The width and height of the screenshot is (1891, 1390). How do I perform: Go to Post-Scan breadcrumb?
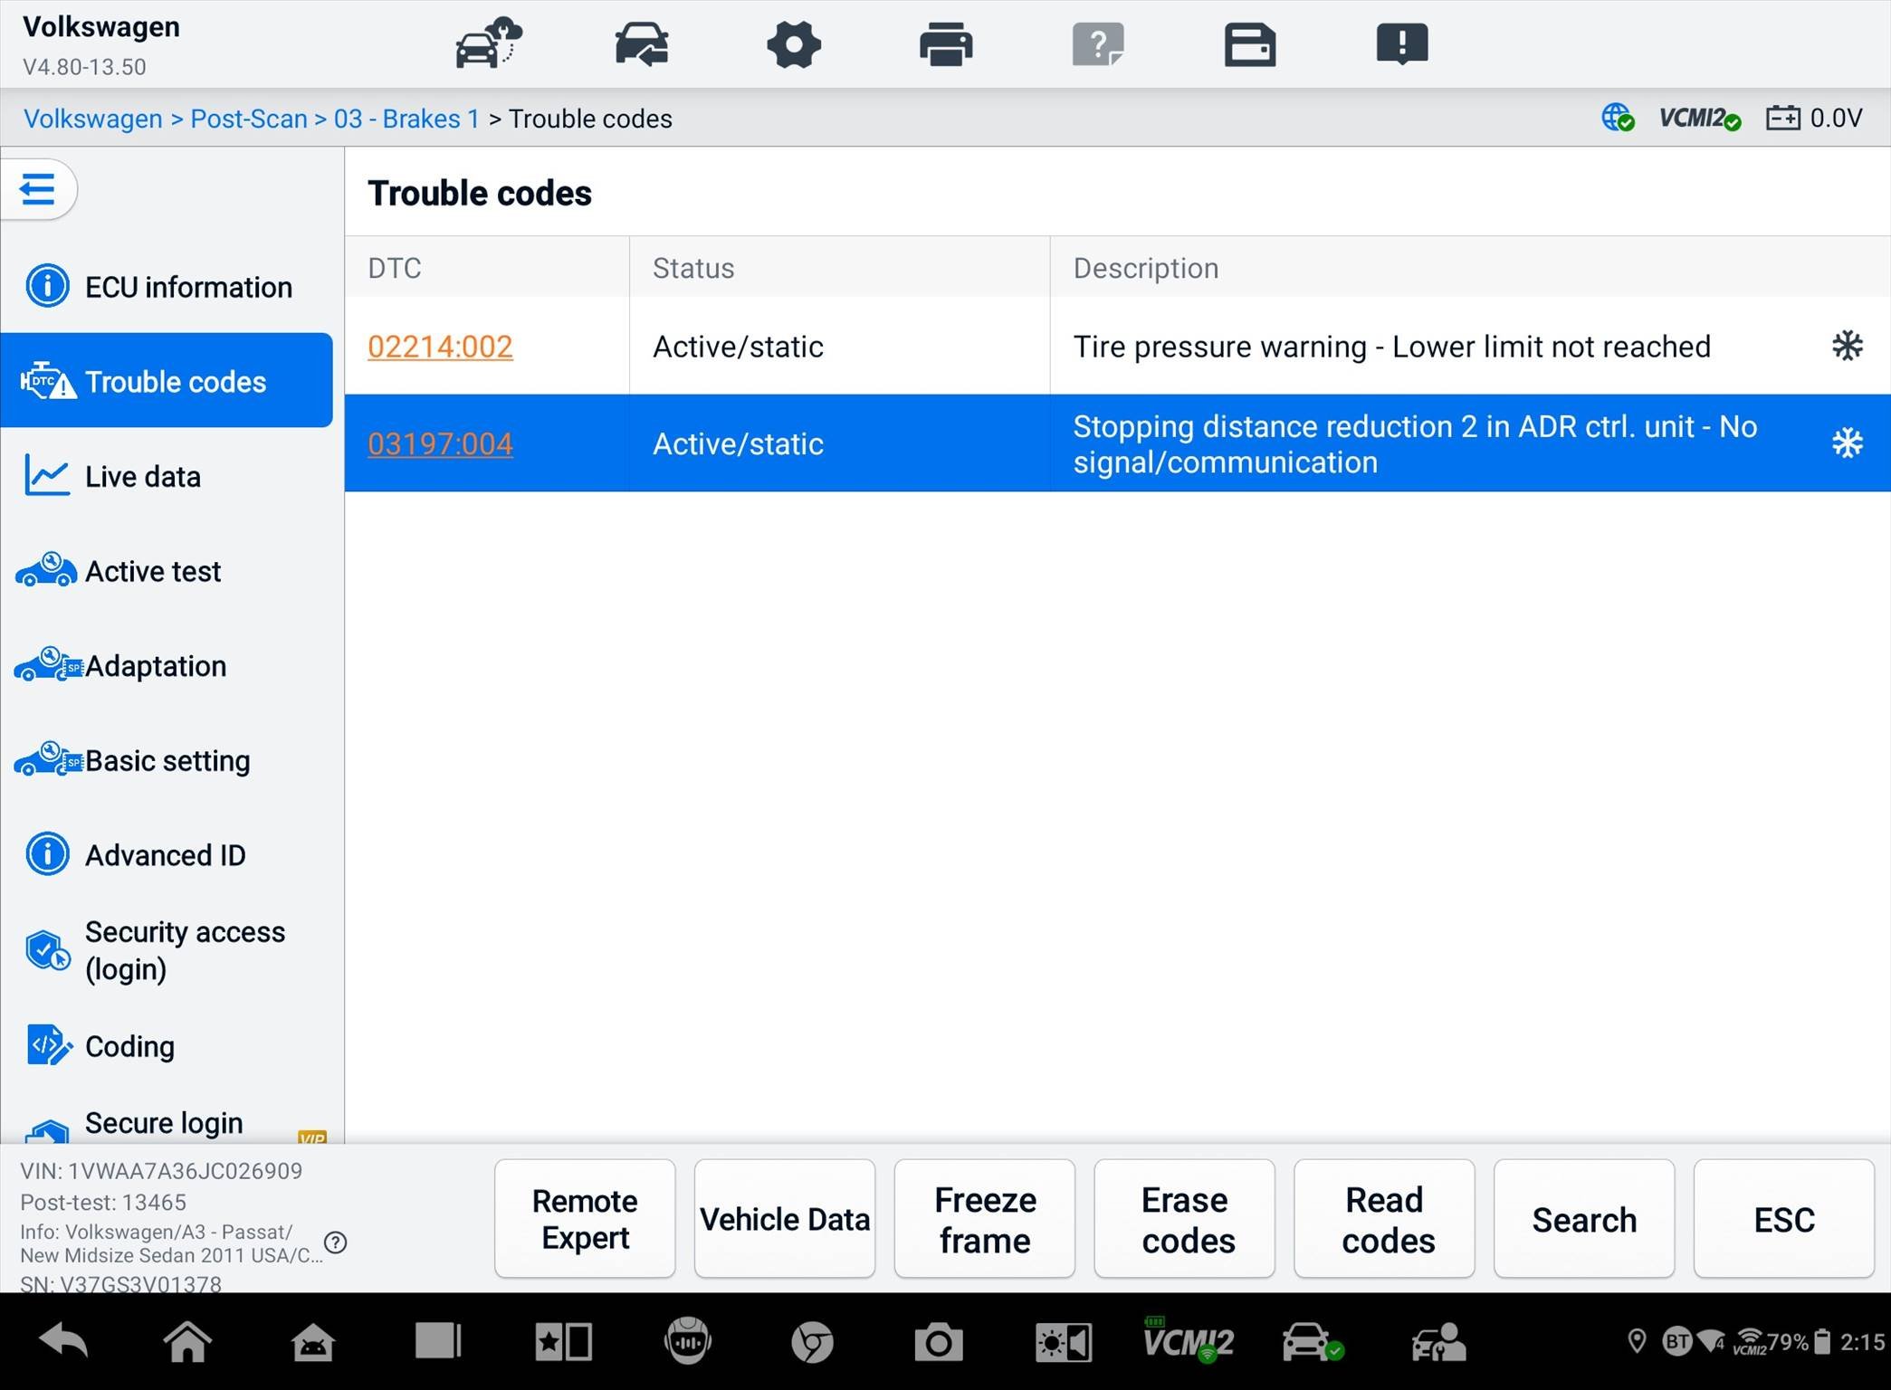(249, 119)
